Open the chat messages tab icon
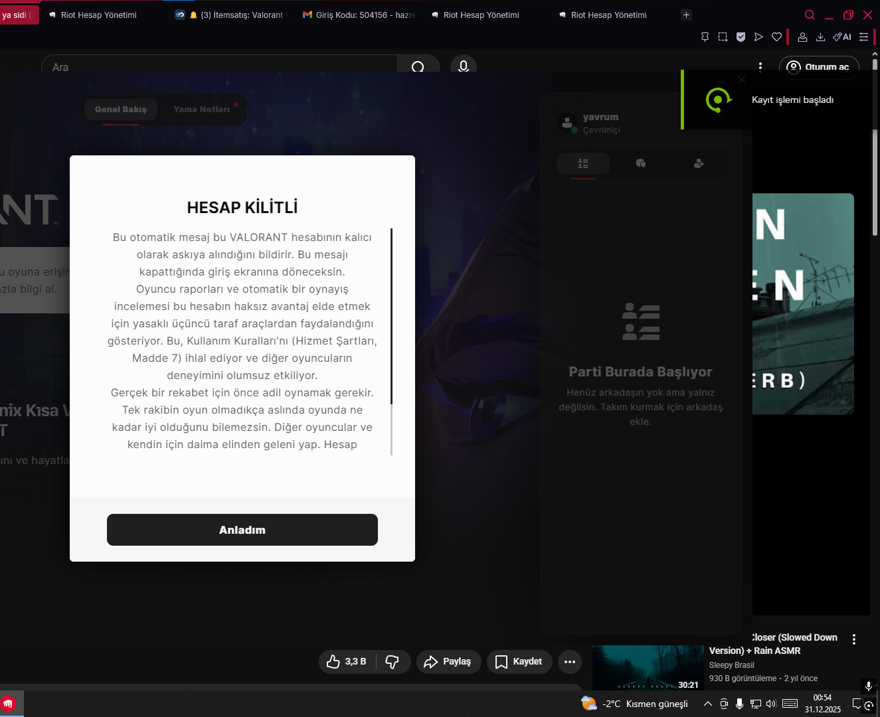Viewport: 880px width, 717px height. tap(641, 163)
